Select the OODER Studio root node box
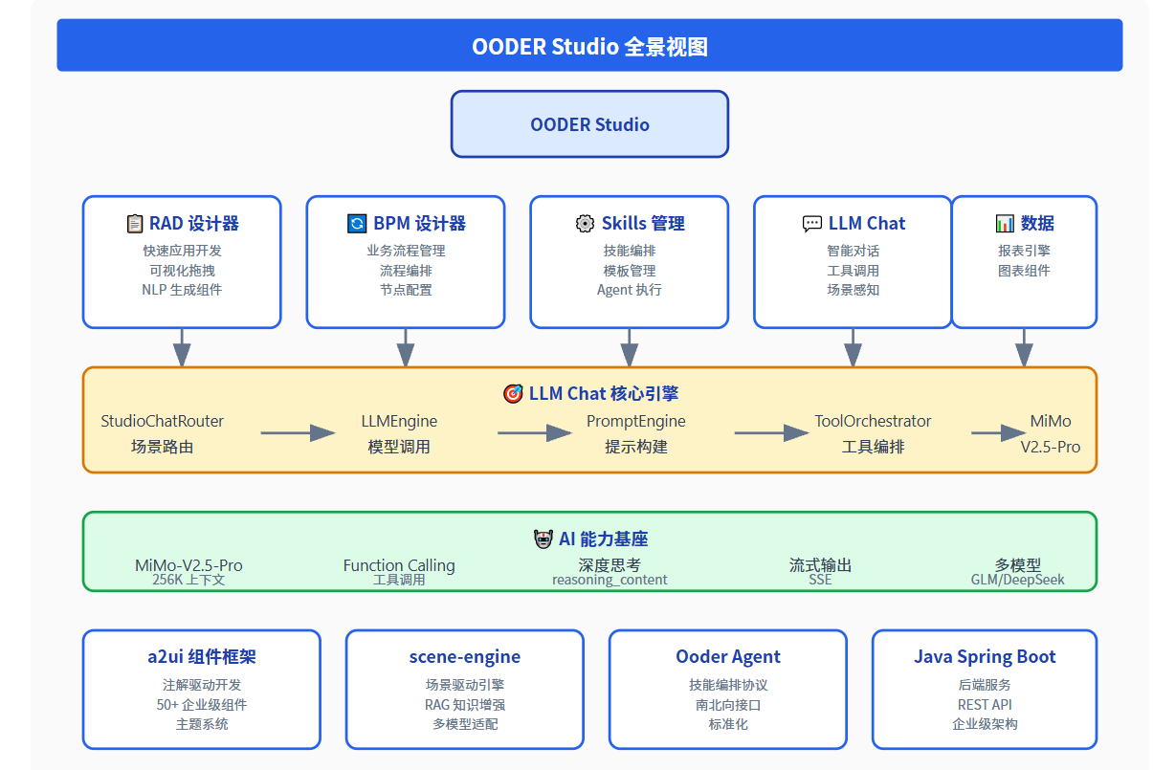Viewport: 1153px width, 770px height. pos(589,124)
